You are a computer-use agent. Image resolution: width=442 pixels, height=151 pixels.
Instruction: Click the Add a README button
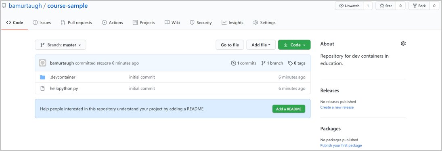pyautogui.click(x=289, y=109)
